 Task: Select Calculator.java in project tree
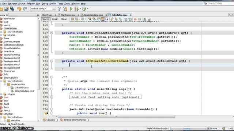point(22,88)
